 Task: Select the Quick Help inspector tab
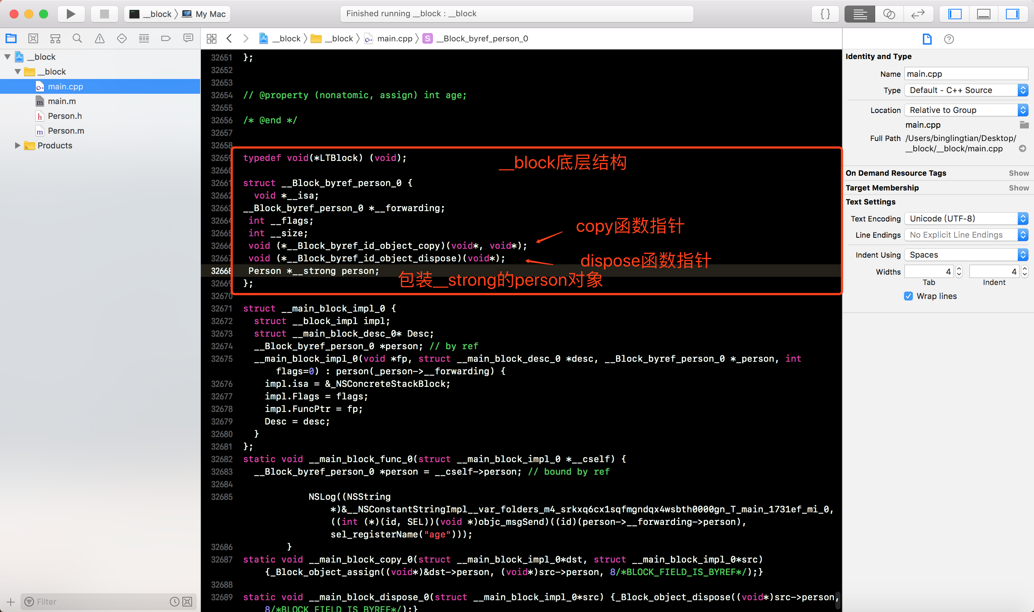(x=949, y=39)
